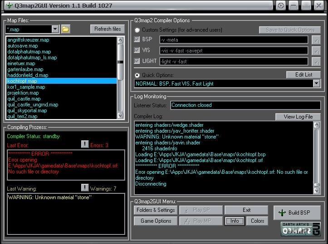Click the Colors button
This screenshot has height=244, width=328.
[x=257, y=221]
